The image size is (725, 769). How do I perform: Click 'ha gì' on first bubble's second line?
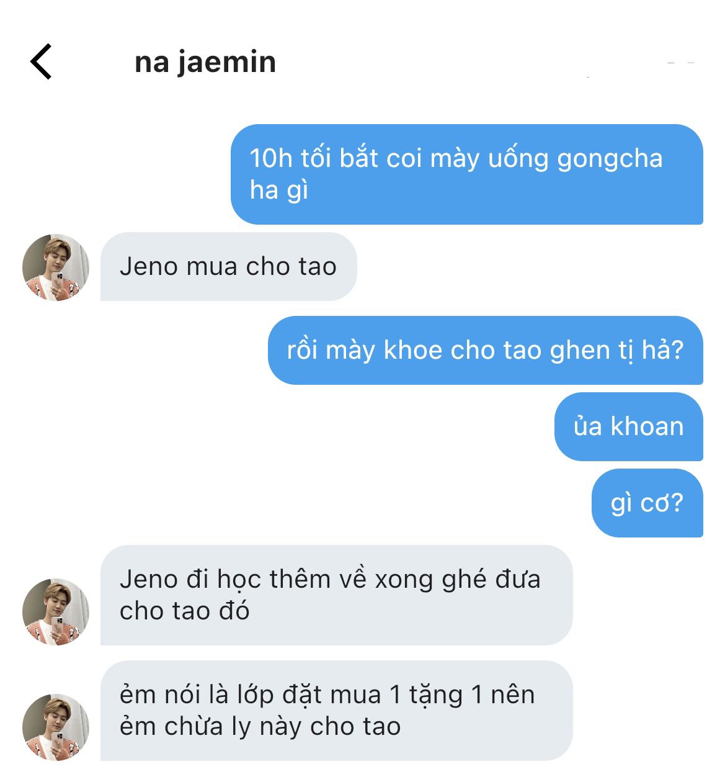click(x=279, y=191)
